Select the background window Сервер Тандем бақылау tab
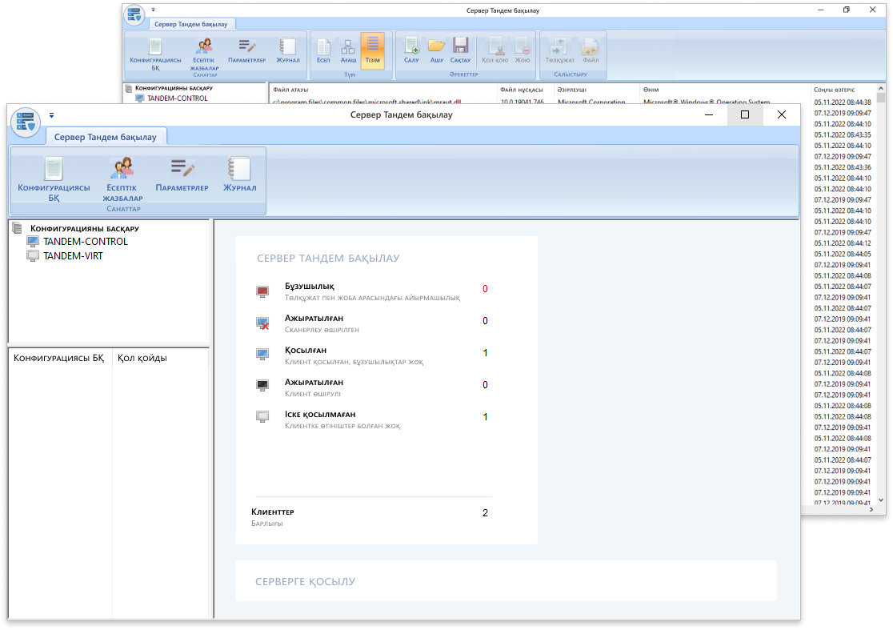This screenshot has width=893, height=630. (x=192, y=25)
